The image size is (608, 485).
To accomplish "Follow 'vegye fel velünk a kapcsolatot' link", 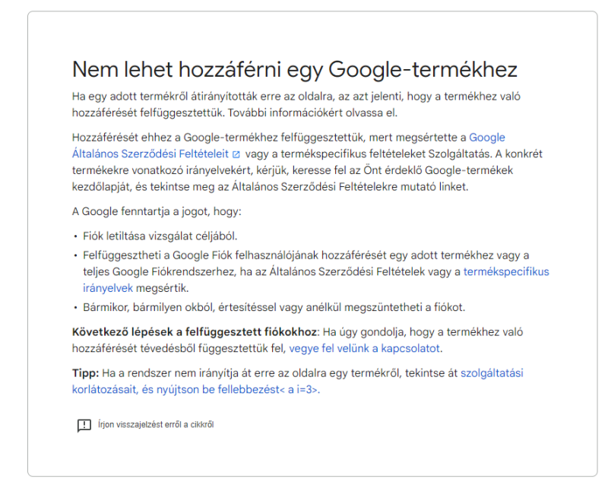I will pyautogui.click(x=365, y=348).
